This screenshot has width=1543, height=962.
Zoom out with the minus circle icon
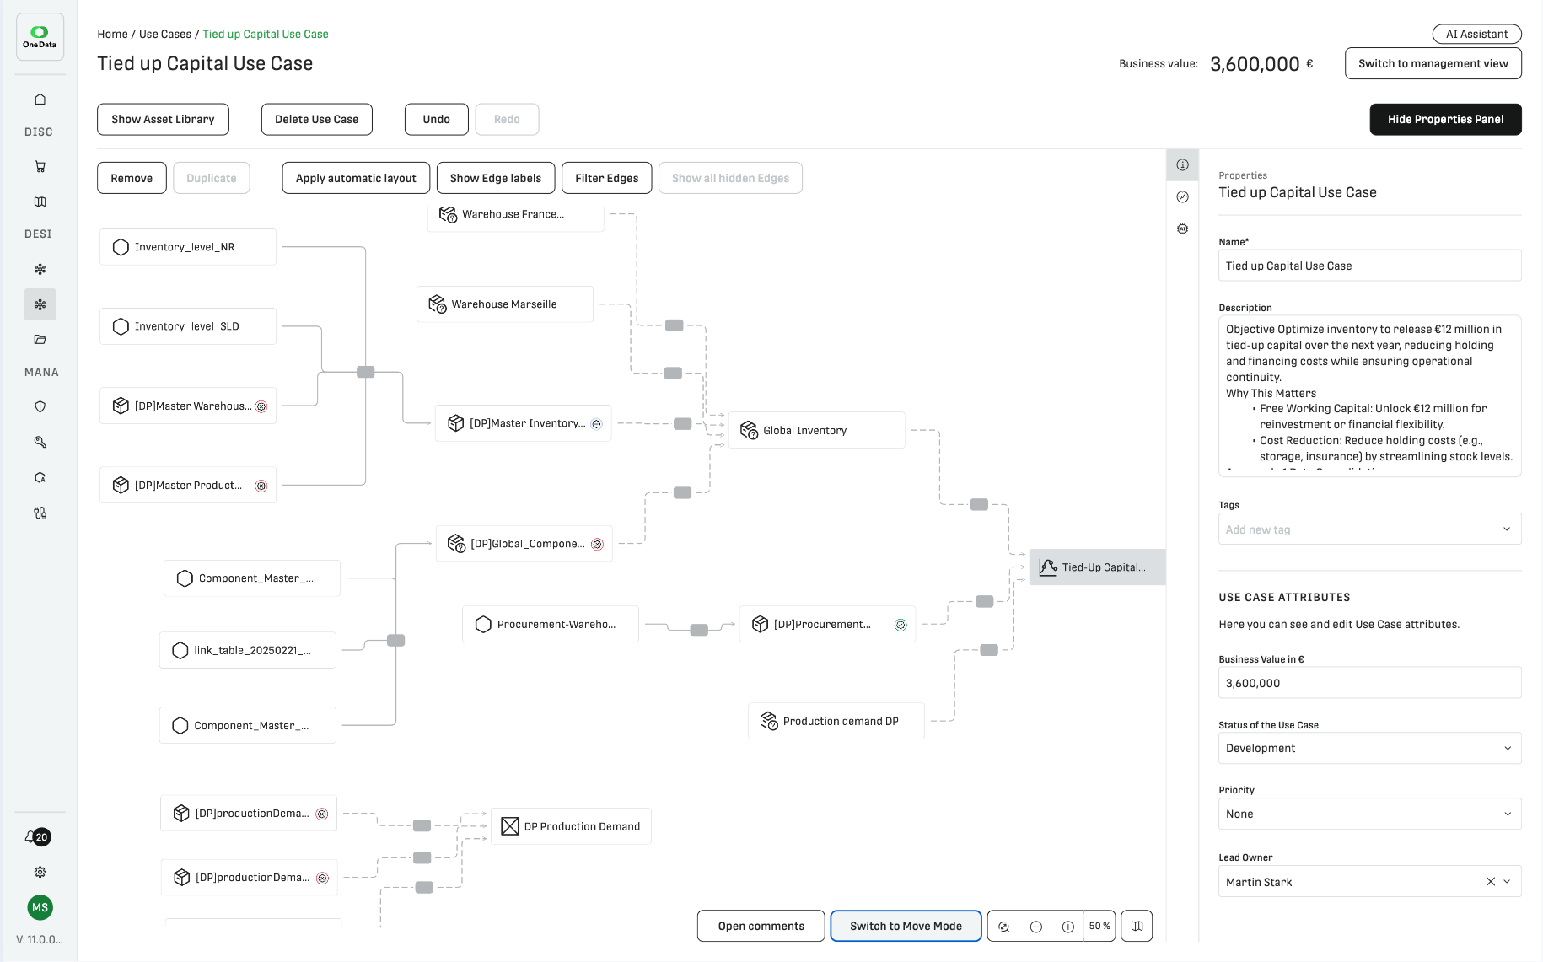1036,927
